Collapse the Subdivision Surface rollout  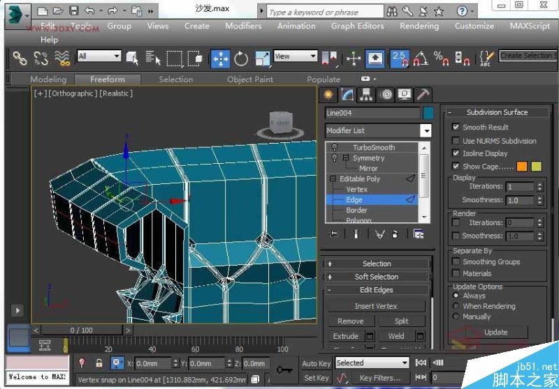click(497, 112)
